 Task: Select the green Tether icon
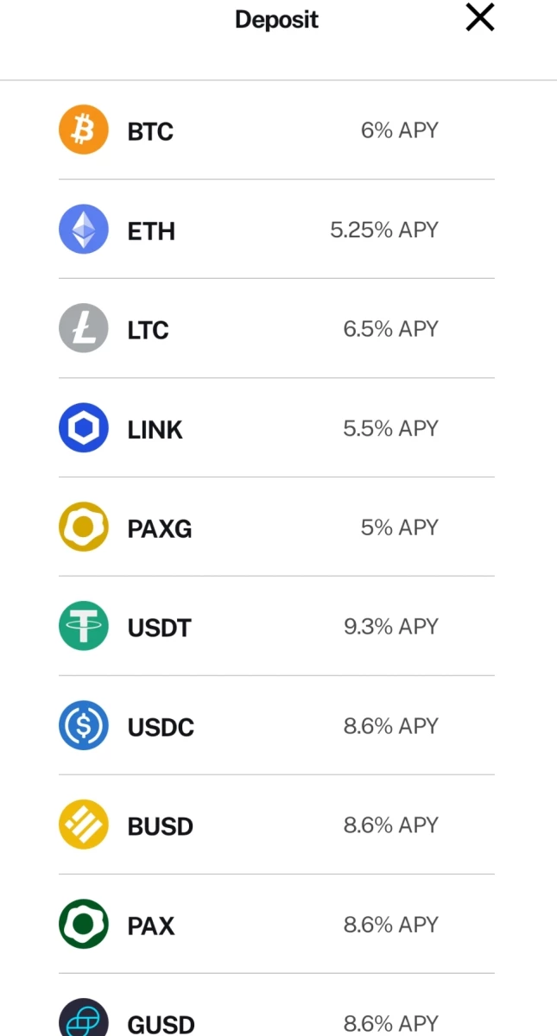84,626
